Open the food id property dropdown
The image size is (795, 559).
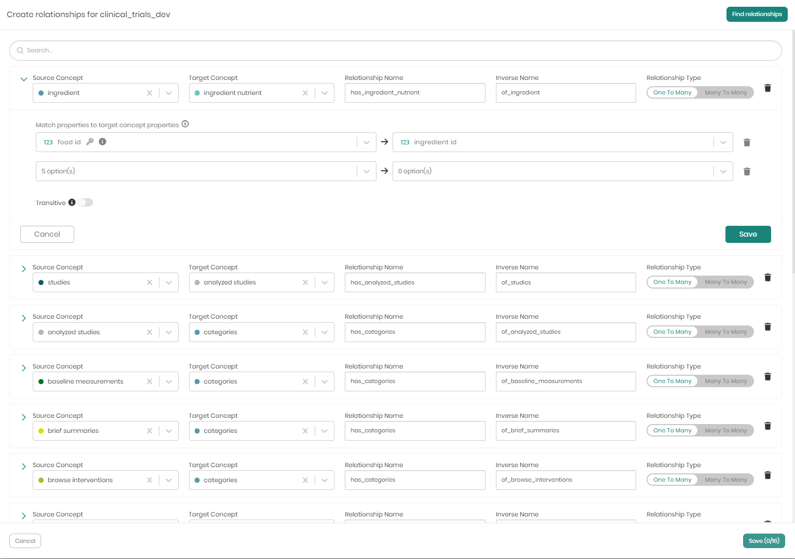(367, 142)
